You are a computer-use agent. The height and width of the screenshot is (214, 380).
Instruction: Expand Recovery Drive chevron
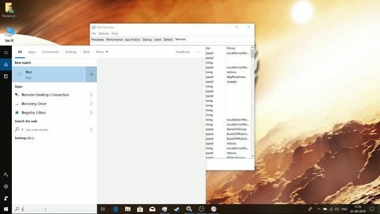[x=91, y=103]
